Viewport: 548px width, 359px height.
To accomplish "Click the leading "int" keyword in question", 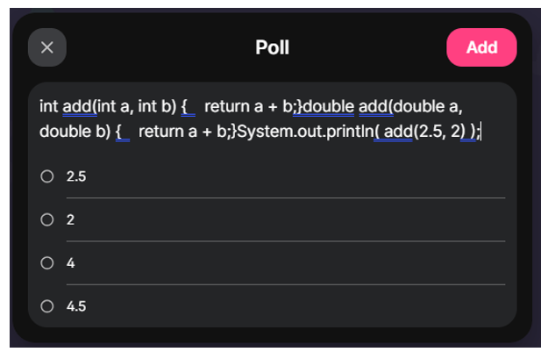I will pyautogui.click(x=49, y=107).
